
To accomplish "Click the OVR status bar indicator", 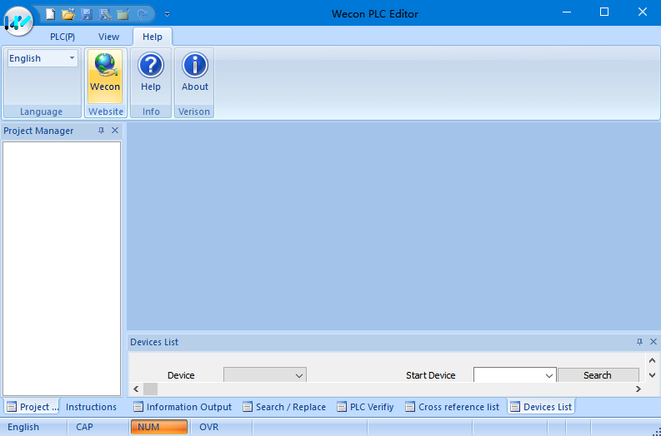I will tap(209, 427).
